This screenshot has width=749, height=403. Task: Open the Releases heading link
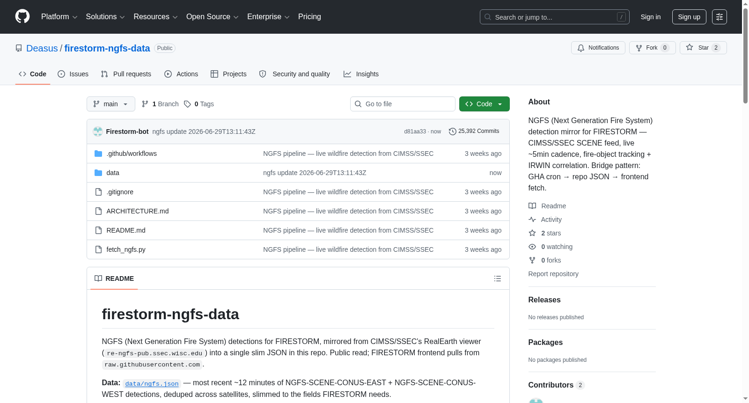tap(544, 300)
